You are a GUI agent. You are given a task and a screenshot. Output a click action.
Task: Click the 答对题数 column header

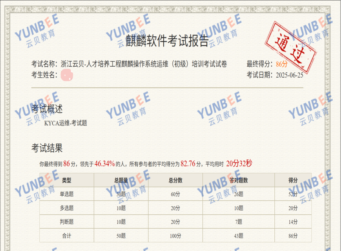[239, 180]
